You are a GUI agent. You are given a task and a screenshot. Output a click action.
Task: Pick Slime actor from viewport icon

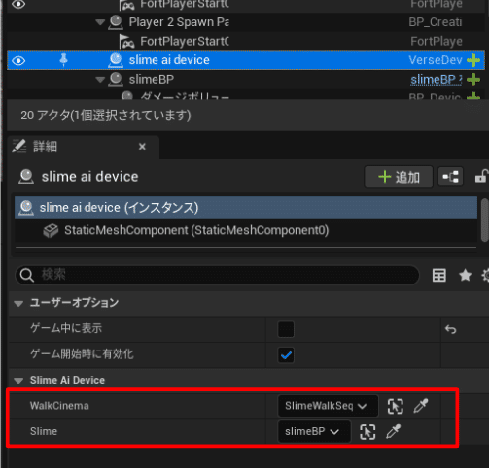[x=367, y=432]
